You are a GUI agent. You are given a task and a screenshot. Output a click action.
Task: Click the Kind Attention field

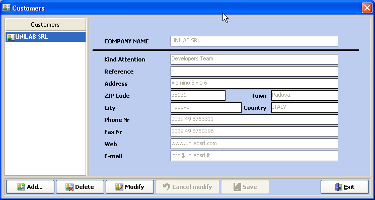(x=254, y=59)
